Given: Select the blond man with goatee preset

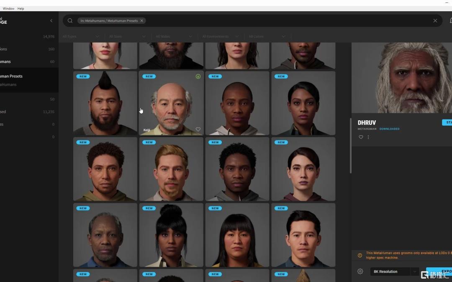Looking at the screenshot, I should 171,169.
